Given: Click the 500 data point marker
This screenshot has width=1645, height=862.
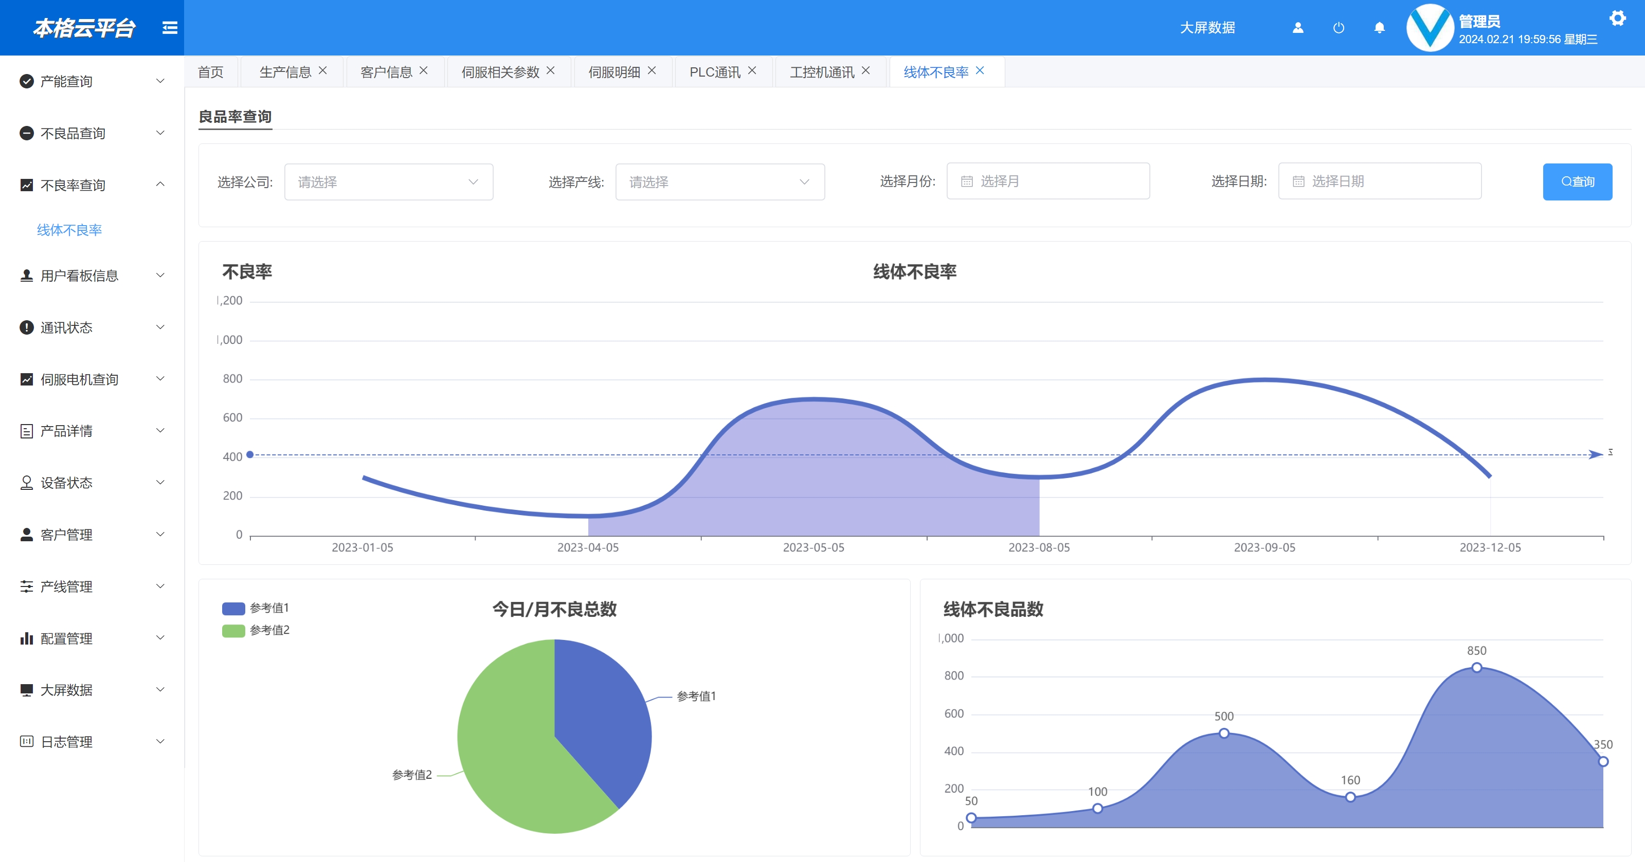Looking at the screenshot, I should click(1223, 733).
